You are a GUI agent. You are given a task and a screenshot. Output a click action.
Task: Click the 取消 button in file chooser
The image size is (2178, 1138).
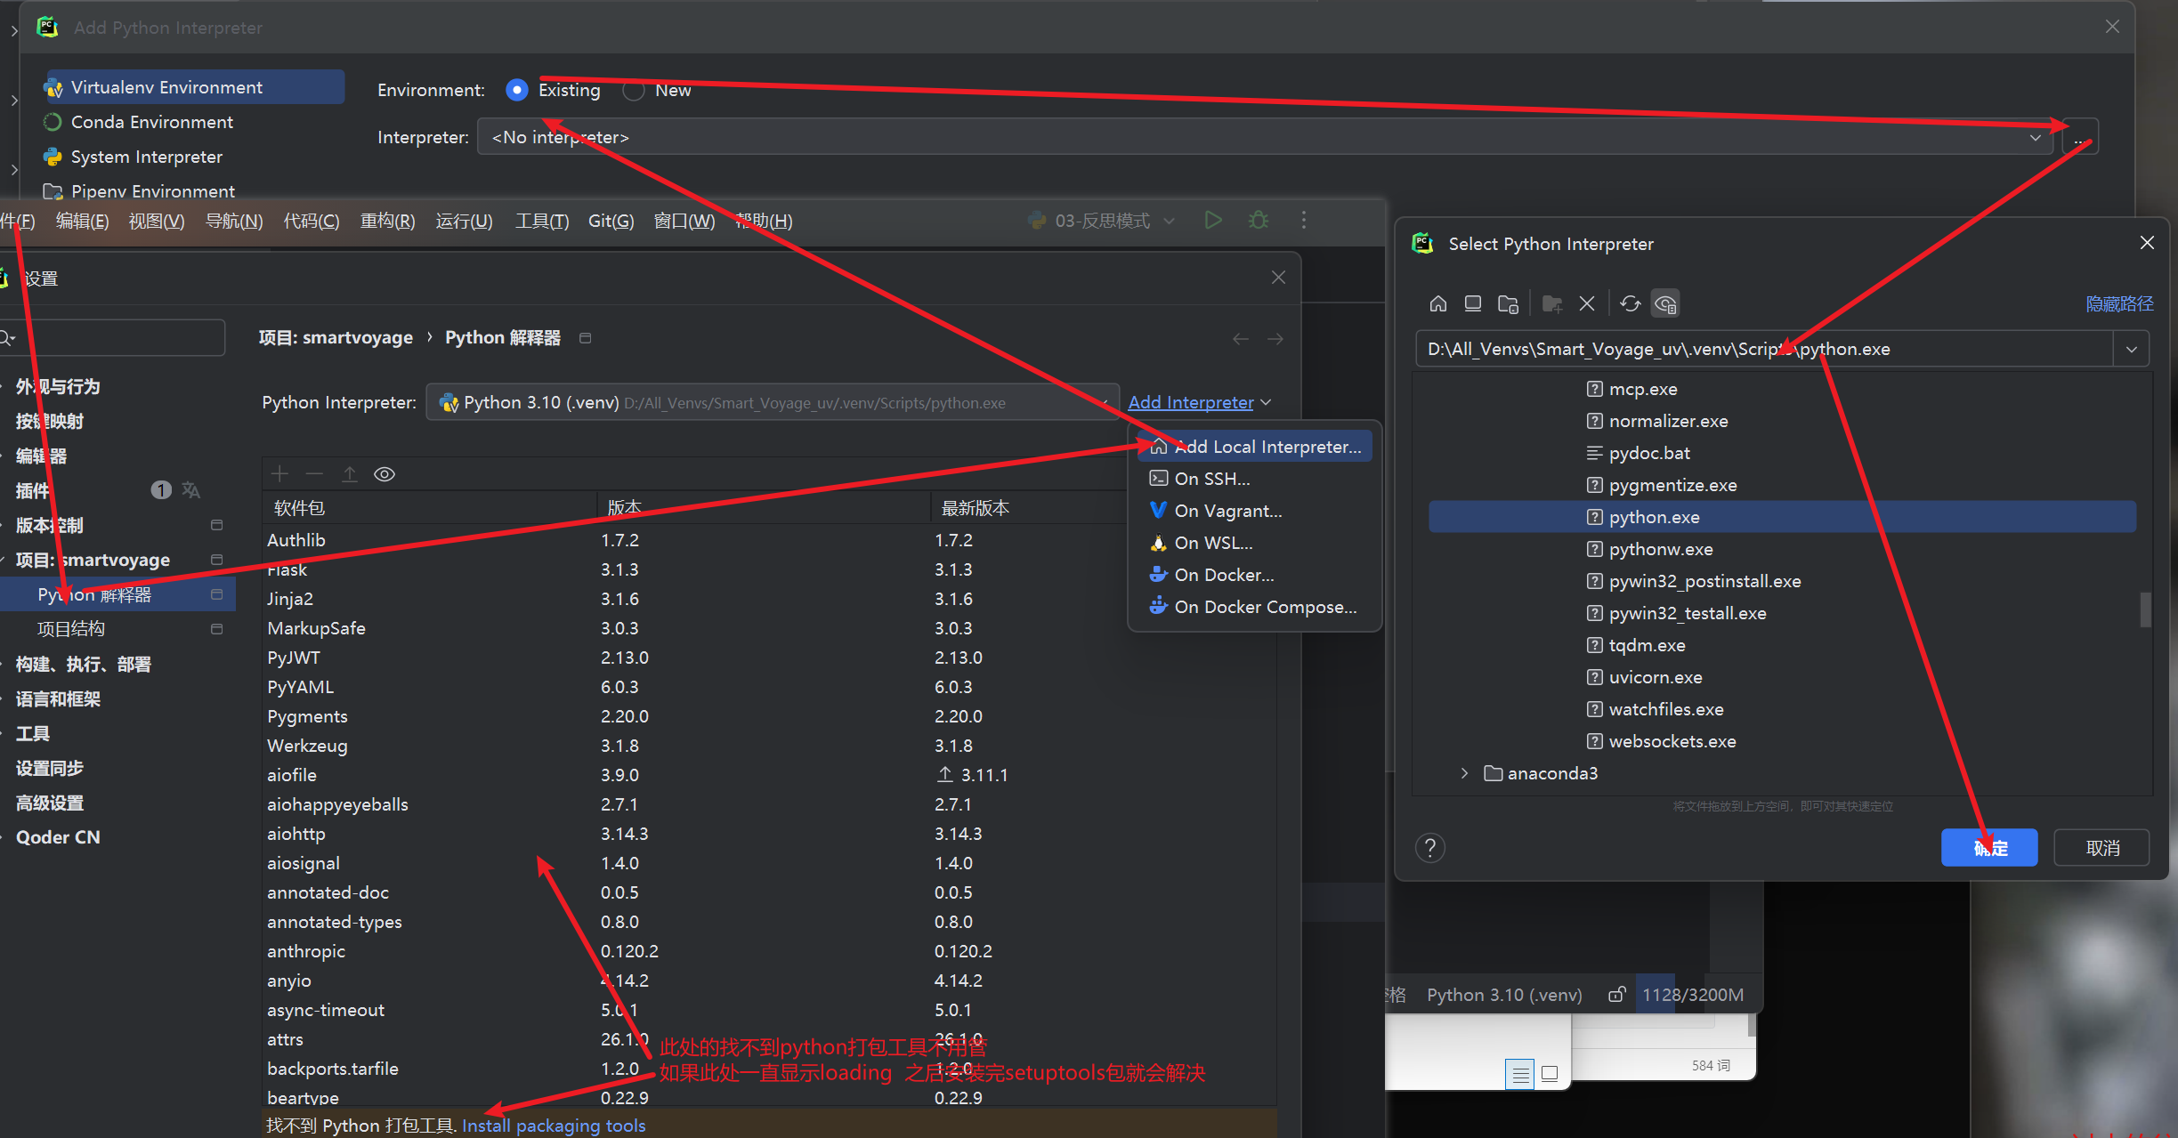tap(2102, 848)
